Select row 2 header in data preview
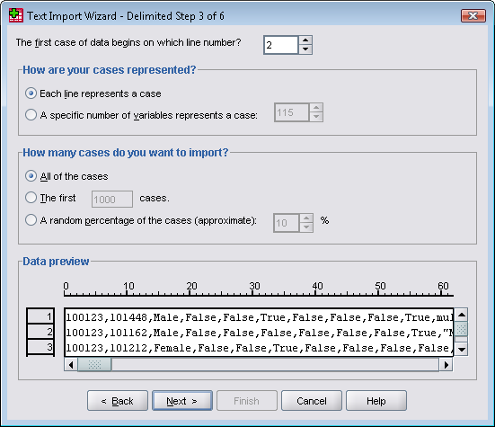 coord(40,332)
